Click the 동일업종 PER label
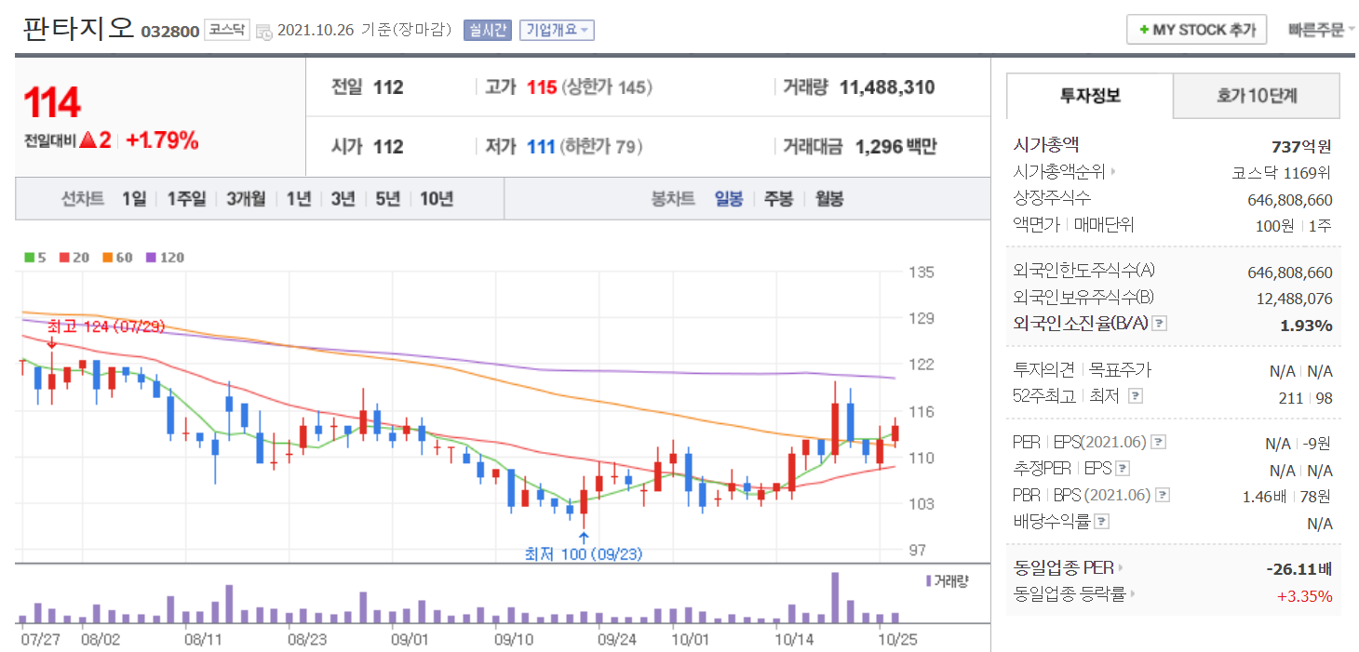This screenshot has height=652, width=1359. [x=1062, y=567]
